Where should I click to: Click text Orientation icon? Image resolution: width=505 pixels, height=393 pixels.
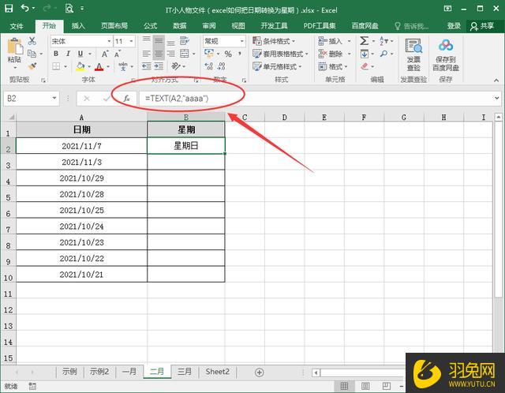[176, 66]
